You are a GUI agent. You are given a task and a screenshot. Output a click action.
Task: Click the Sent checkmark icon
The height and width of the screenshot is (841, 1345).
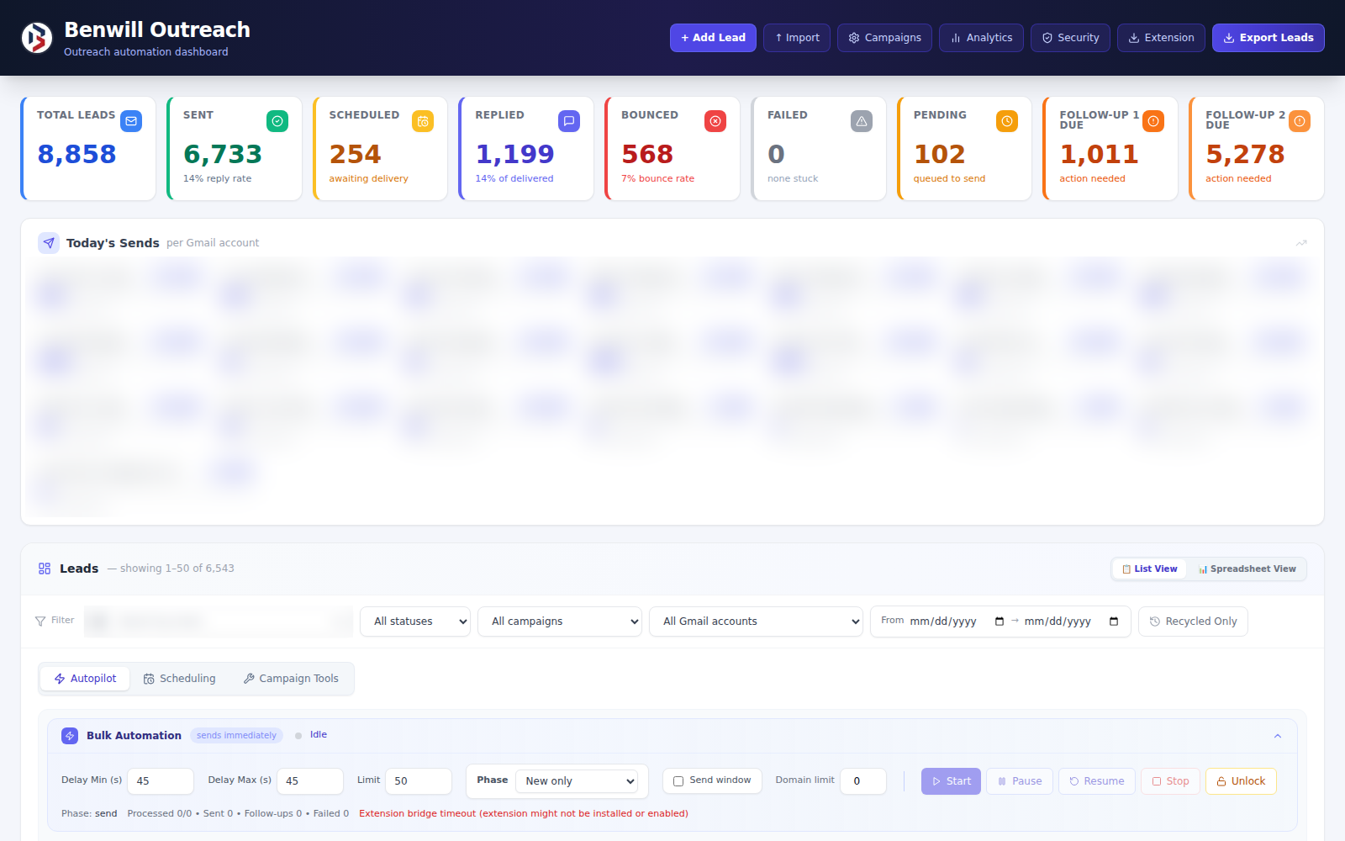[277, 121]
